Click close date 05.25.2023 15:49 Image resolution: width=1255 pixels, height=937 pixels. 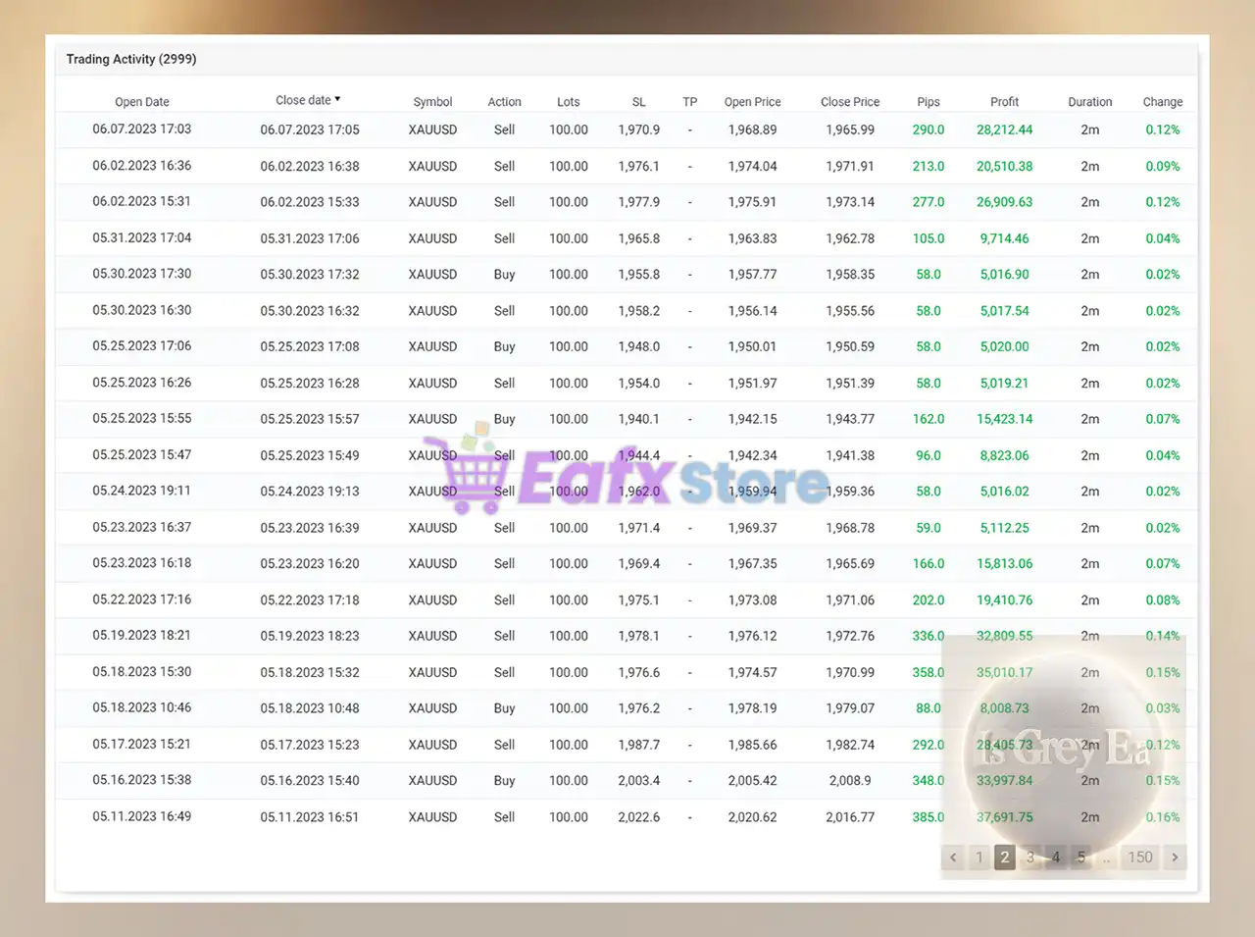click(310, 455)
